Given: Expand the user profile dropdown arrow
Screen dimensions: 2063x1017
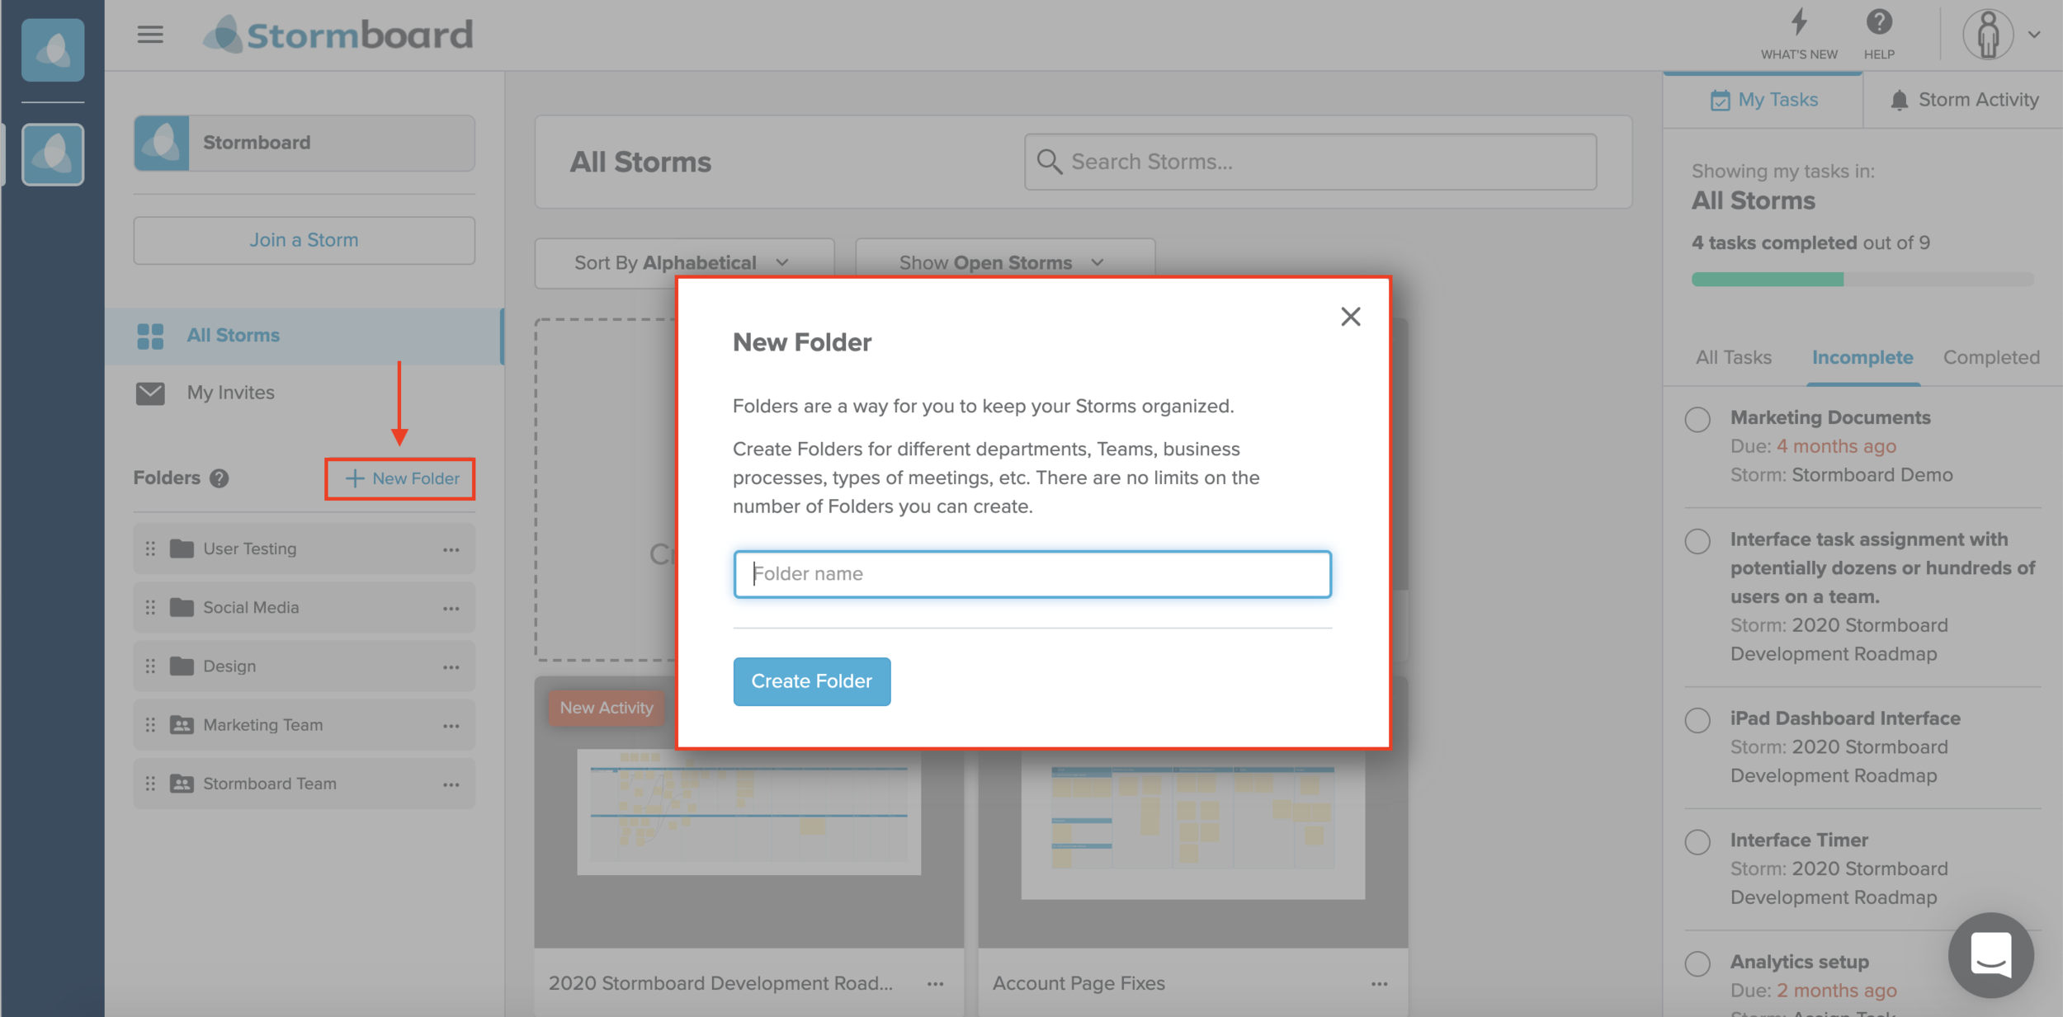Looking at the screenshot, I should point(2034,35).
